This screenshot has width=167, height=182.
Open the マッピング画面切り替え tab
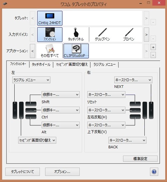pyautogui.click(x=72, y=64)
